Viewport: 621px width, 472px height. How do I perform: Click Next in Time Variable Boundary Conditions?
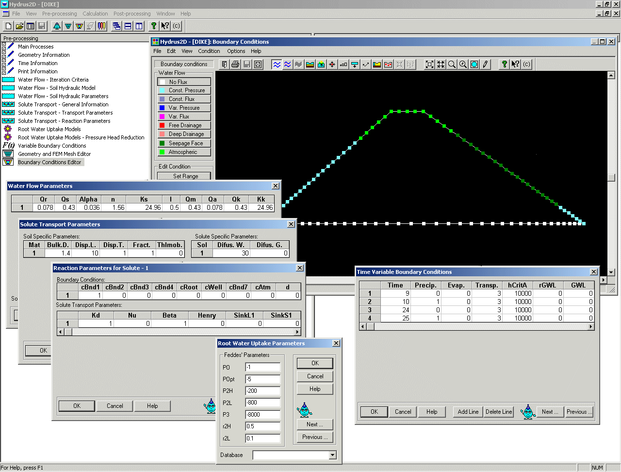click(550, 412)
